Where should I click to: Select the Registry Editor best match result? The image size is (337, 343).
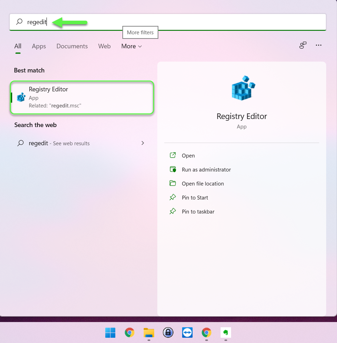coord(82,97)
